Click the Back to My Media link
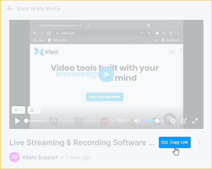 [x=39, y=9]
